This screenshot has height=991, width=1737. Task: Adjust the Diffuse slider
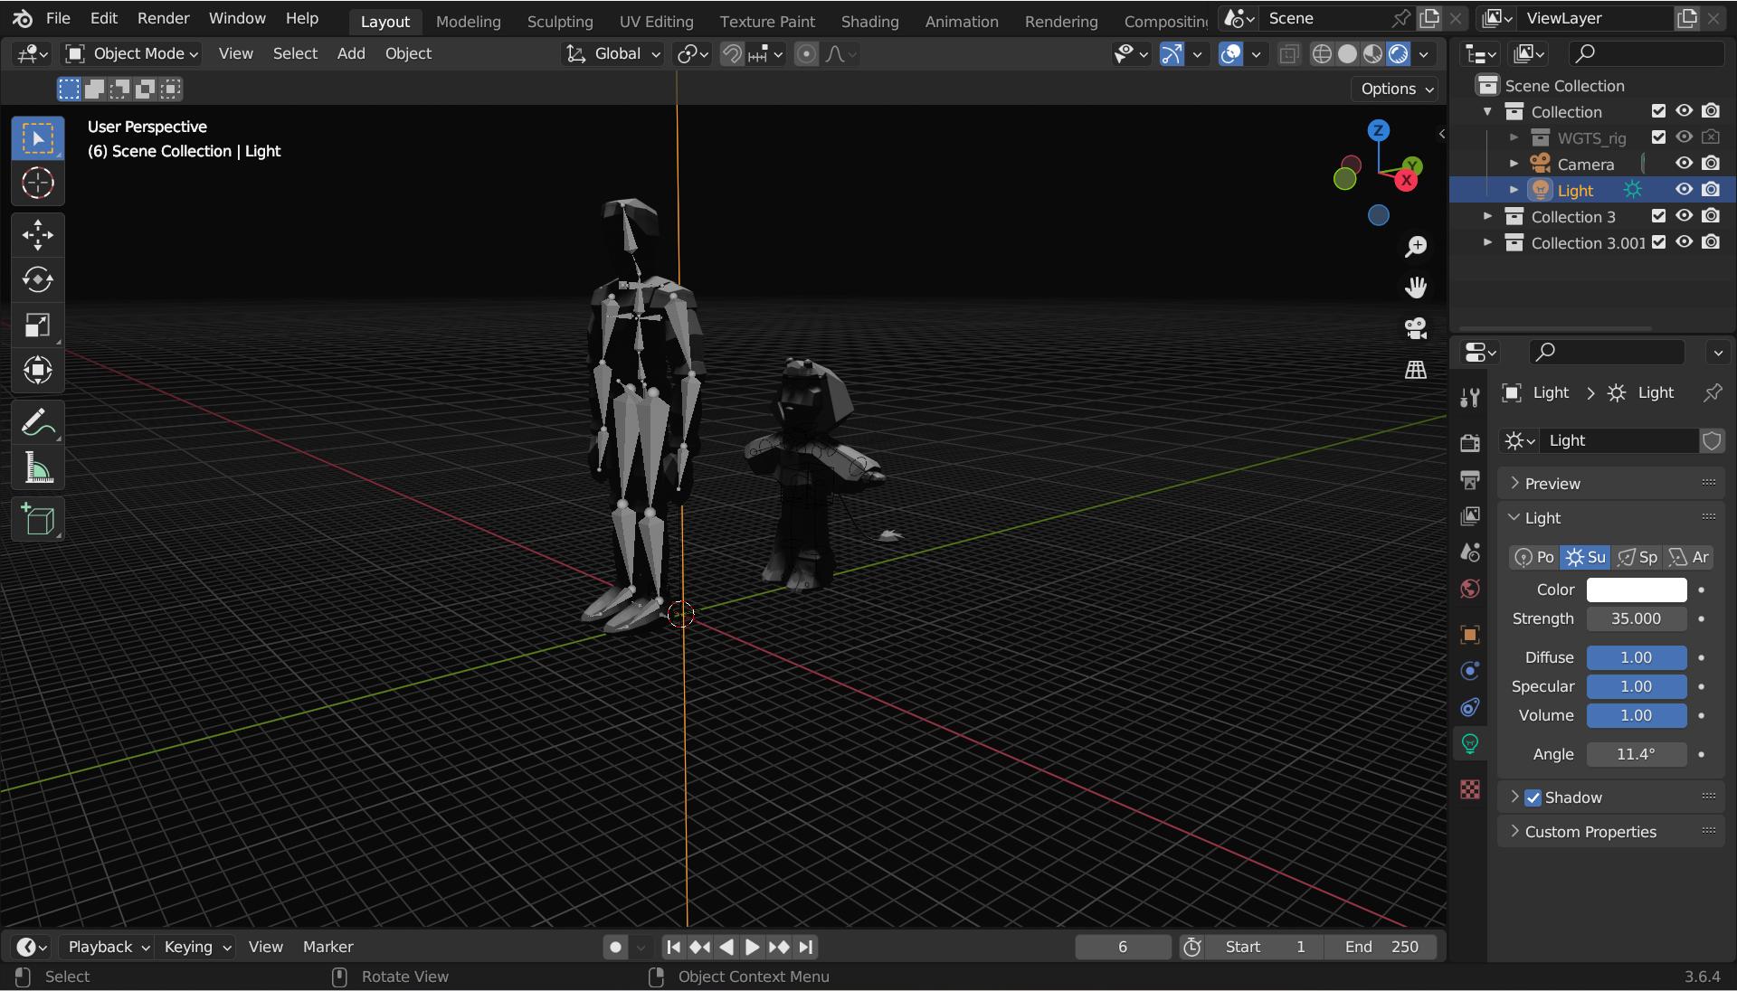1637,657
